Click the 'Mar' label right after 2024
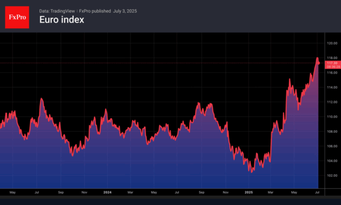 130,192
